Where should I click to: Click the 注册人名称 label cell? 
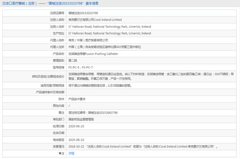coord(35,20)
